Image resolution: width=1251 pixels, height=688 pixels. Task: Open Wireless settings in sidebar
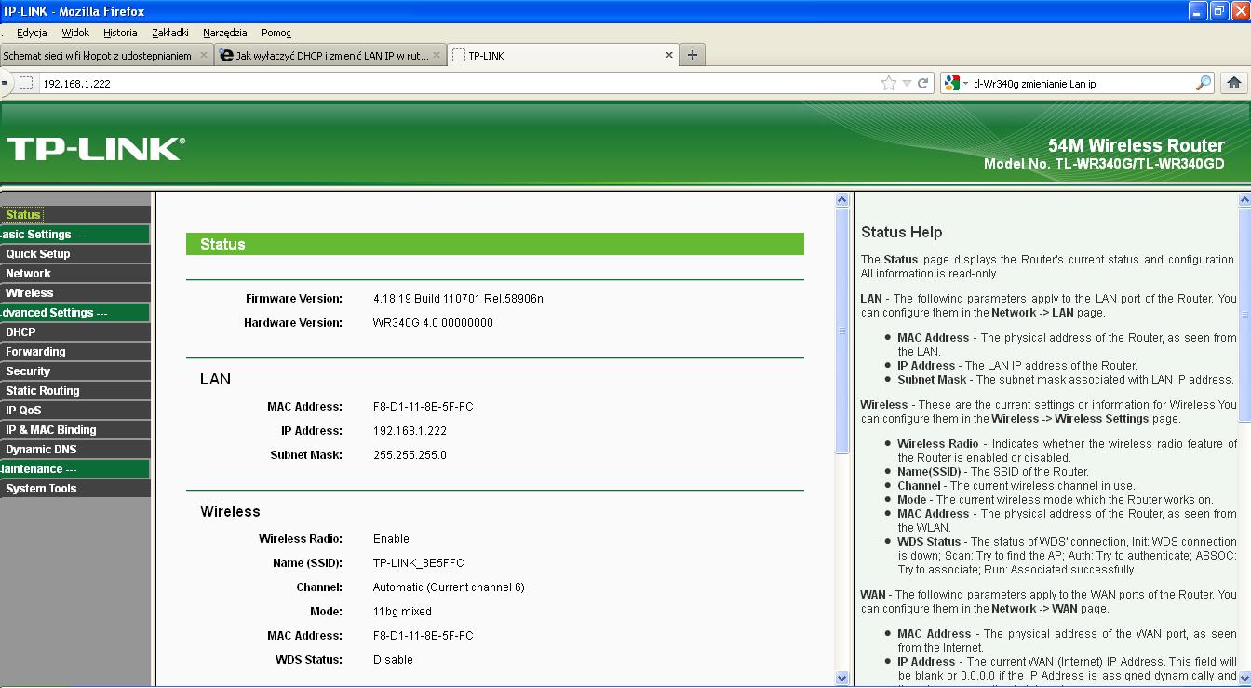pos(29,292)
